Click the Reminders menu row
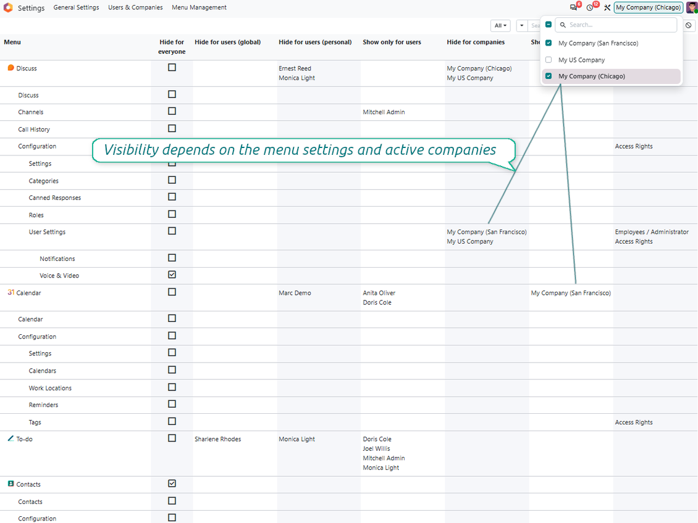The height and width of the screenshot is (523, 698). (x=43, y=405)
